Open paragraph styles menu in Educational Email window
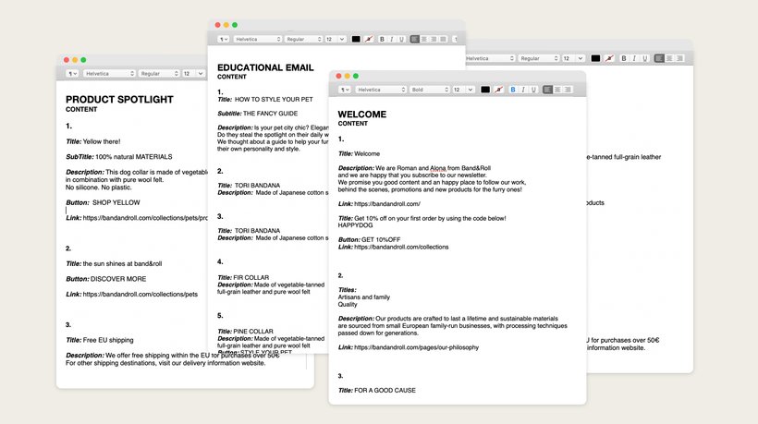Image resolution: width=758 pixels, height=424 pixels. [224, 39]
